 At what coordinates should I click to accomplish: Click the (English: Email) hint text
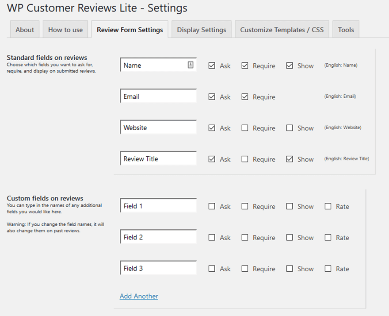(x=340, y=96)
